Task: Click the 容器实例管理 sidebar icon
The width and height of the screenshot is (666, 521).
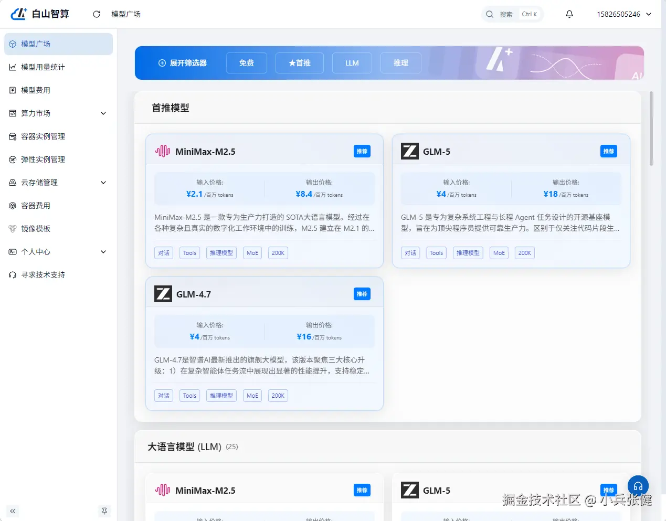Action: 13,136
